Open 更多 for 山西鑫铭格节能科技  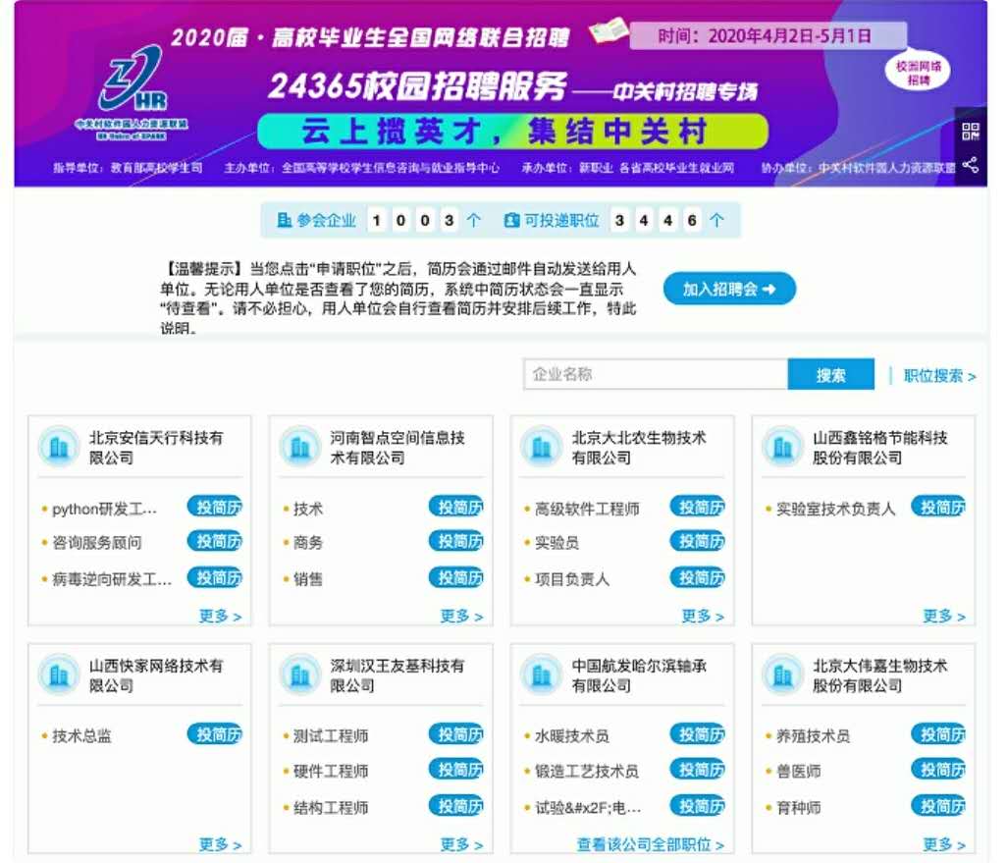pos(944,617)
